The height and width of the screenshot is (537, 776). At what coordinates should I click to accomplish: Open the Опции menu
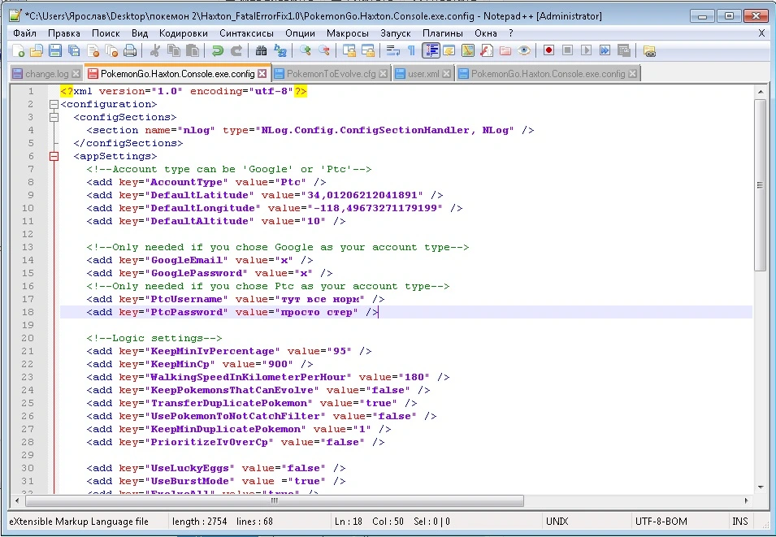tap(300, 33)
